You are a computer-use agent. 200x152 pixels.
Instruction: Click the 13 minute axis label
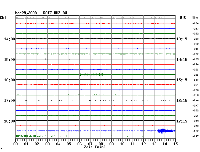154,144
